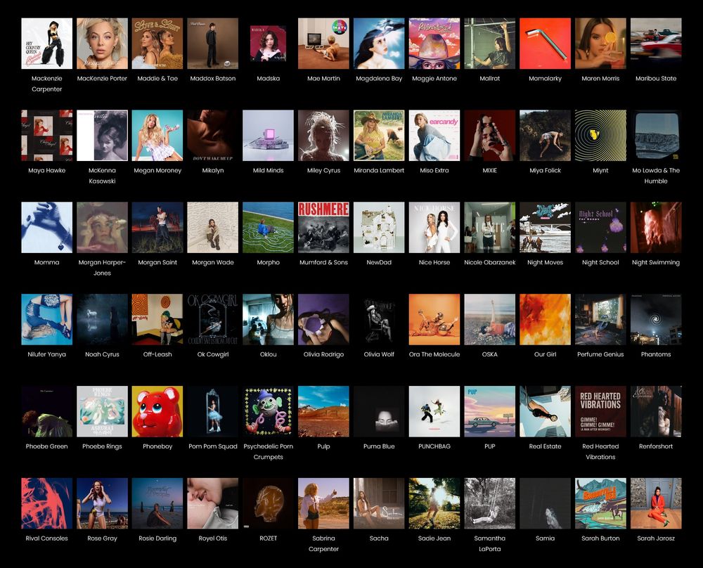Open the Rival Consoles album thumbnail
This screenshot has width=703, height=568.
coord(46,503)
